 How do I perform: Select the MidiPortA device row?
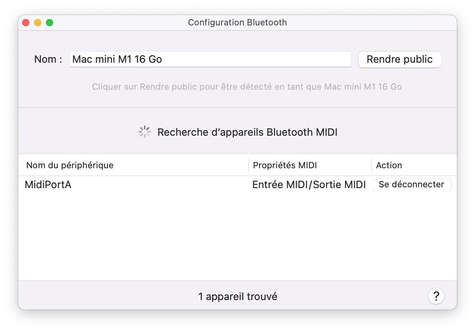[238, 185]
